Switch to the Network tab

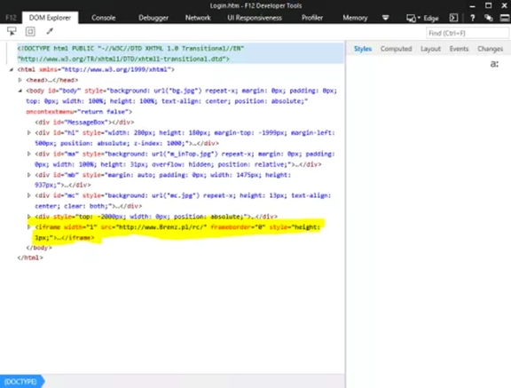(198, 18)
